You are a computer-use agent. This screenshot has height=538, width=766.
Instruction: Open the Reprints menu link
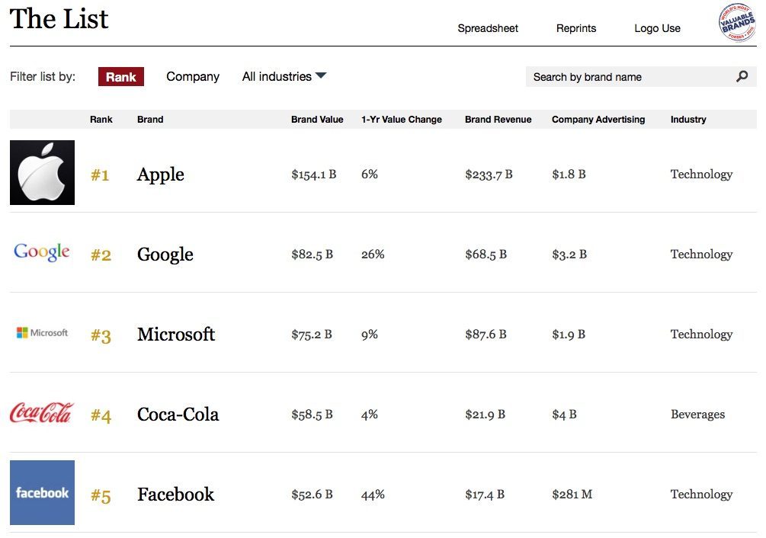pos(576,28)
